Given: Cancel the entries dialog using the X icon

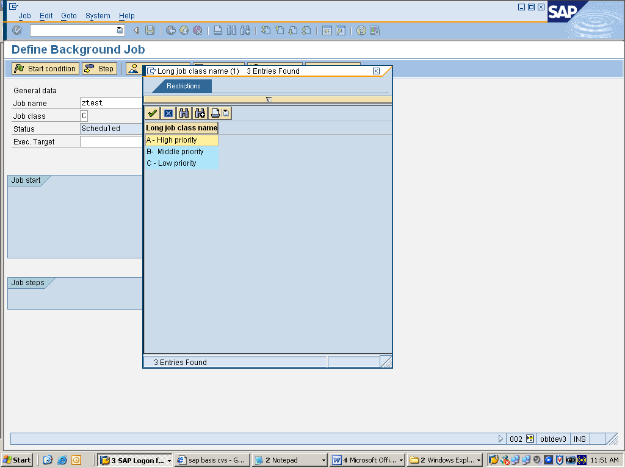Looking at the screenshot, I should coord(168,113).
